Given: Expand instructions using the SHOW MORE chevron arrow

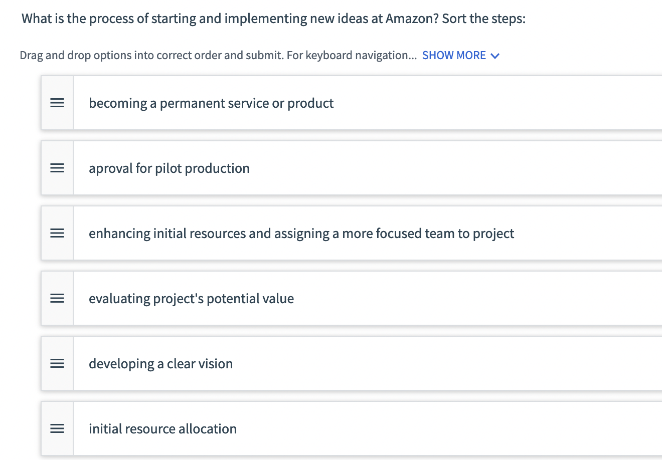Looking at the screenshot, I should pos(495,56).
